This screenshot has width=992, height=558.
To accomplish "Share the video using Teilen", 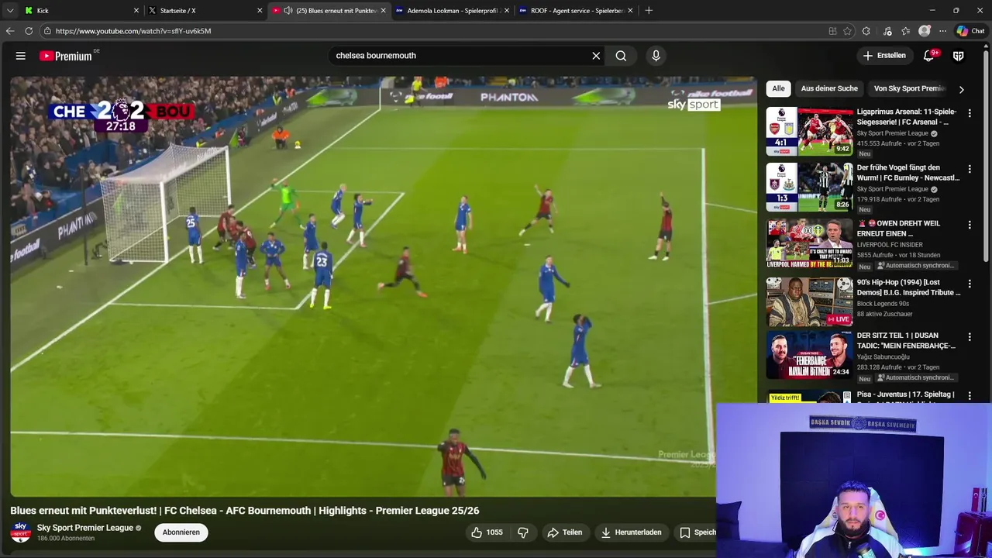I will click(x=564, y=532).
